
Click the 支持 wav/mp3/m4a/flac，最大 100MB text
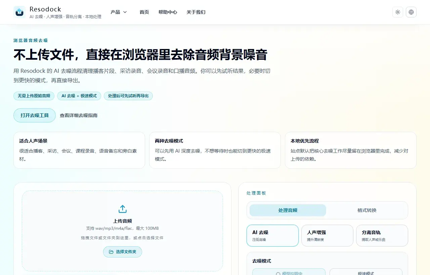[x=123, y=228]
